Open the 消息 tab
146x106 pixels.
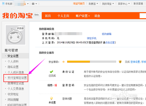97,16
